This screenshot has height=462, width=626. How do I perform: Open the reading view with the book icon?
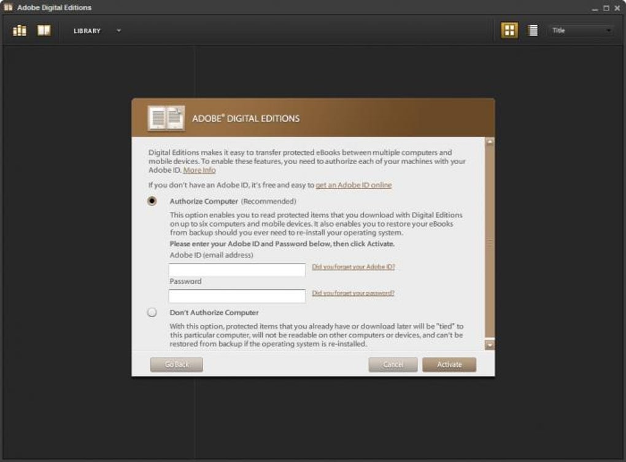pyautogui.click(x=44, y=29)
